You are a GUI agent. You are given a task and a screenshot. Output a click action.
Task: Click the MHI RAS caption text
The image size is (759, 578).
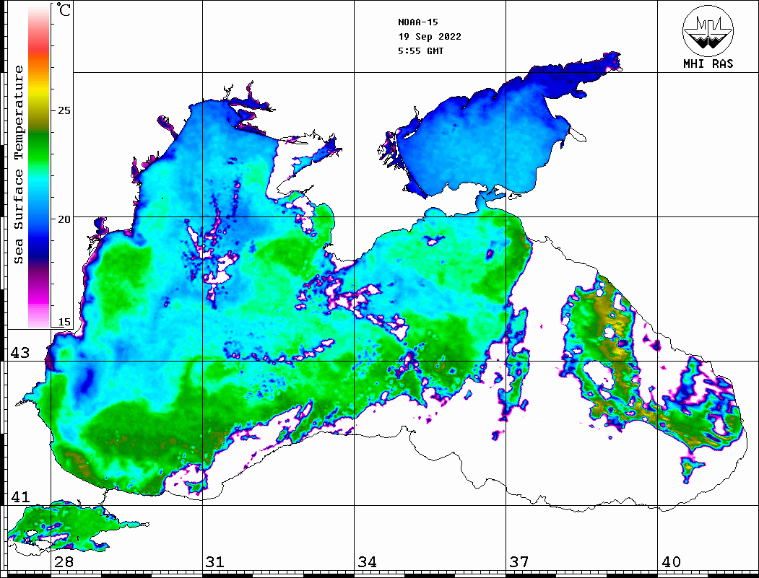pos(708,64)
